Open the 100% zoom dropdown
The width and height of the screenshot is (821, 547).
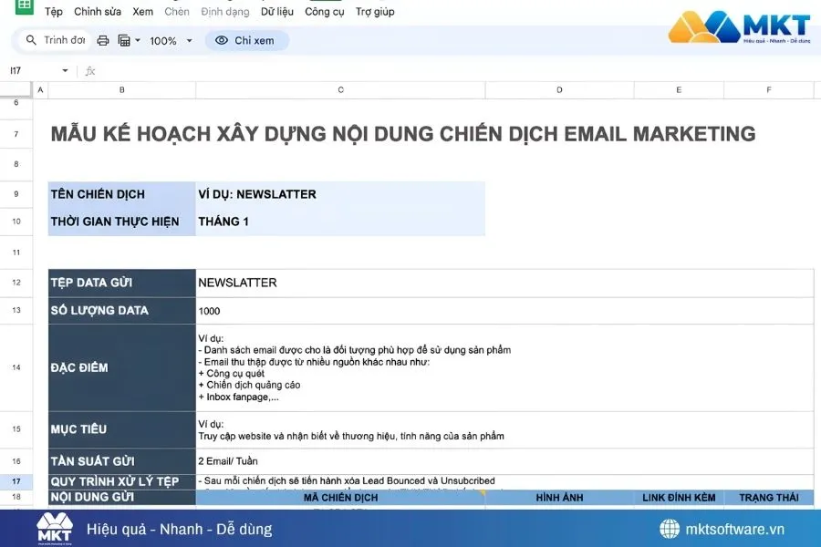[x=189, y=40]
